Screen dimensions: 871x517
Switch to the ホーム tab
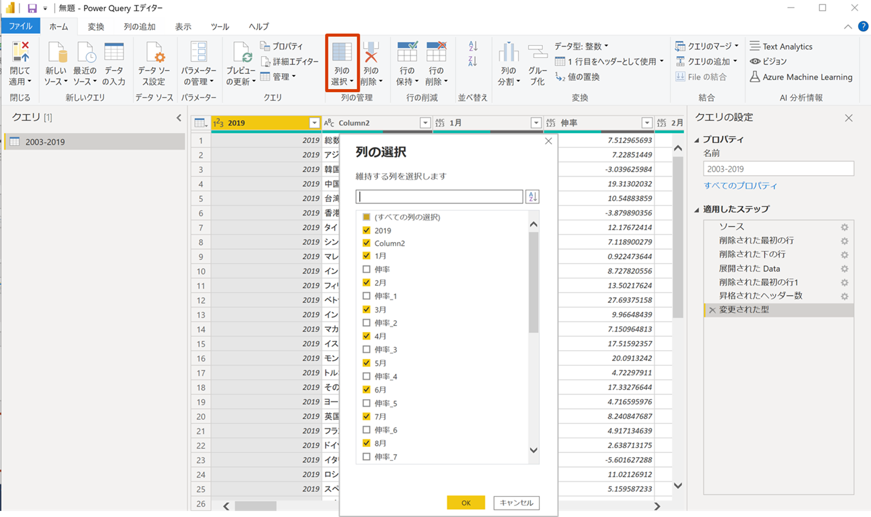tap(59, 26)
